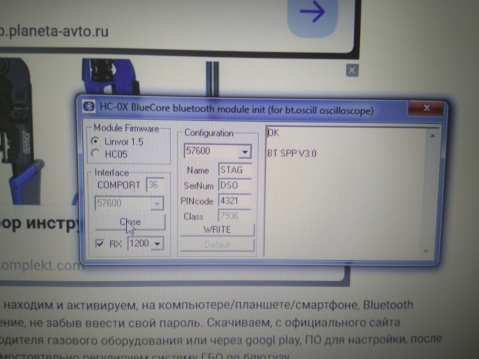Select the Linvor 1.5 firmware radio button
This screenshot has width=479, height=359.
coord(96,141)
